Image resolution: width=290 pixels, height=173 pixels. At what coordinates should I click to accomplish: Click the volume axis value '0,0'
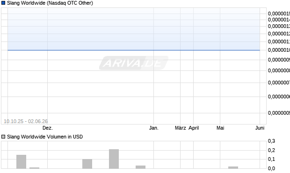coord(271,168)
